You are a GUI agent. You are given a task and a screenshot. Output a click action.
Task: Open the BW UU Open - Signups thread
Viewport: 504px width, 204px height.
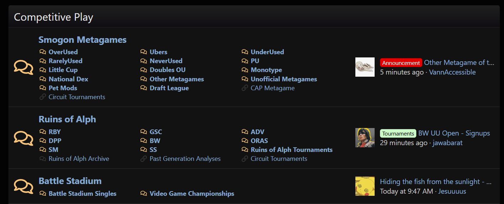(454, 133)
